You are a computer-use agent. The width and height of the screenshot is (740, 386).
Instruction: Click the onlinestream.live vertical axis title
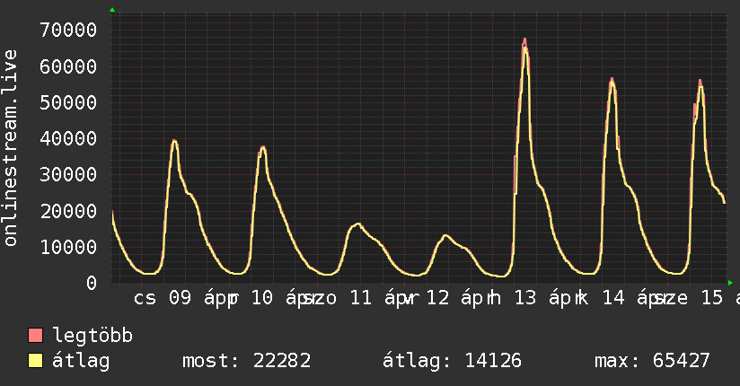coord(10,148)
